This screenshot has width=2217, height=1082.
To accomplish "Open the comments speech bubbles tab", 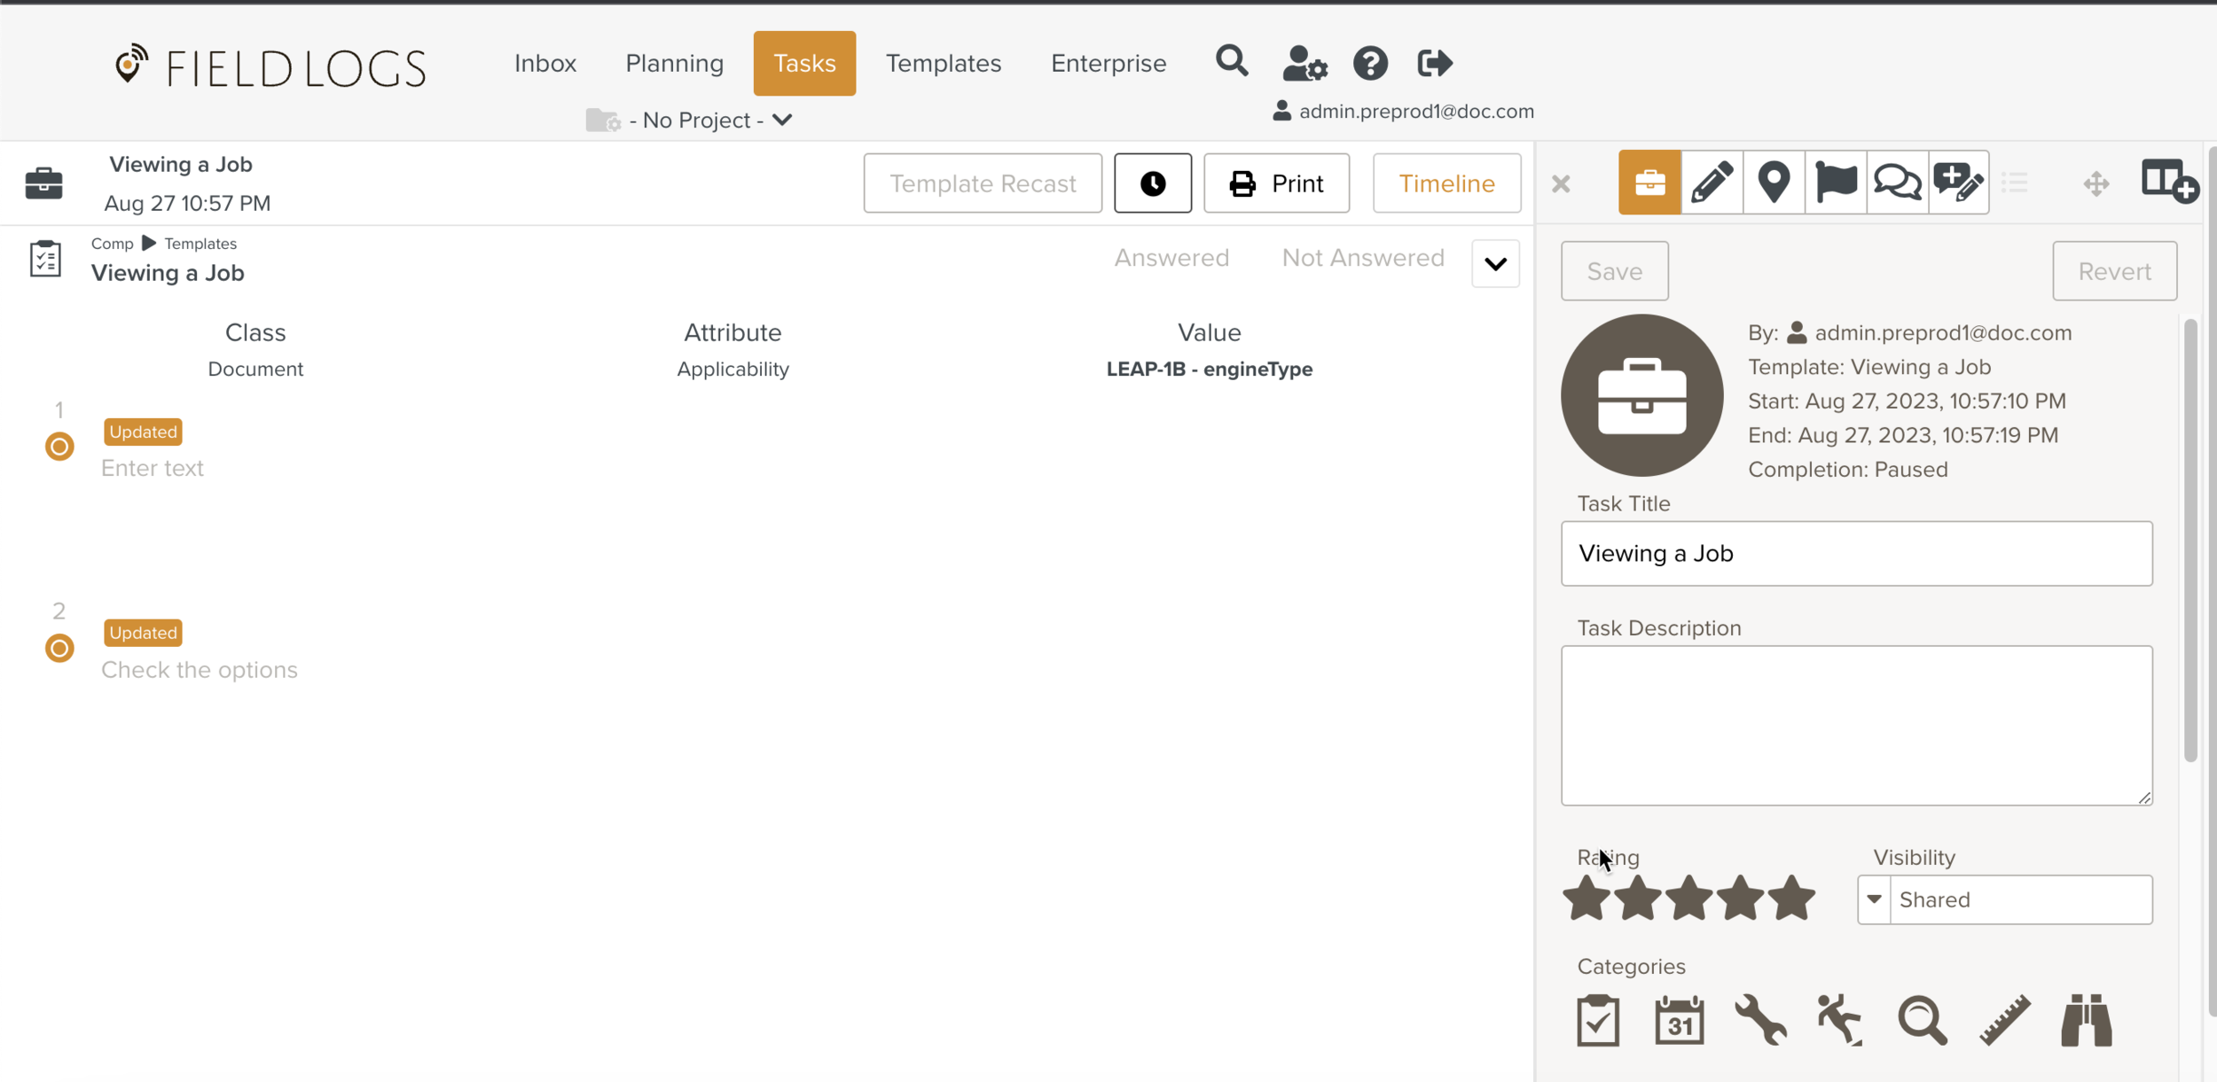I will [x=1897, y=183].
